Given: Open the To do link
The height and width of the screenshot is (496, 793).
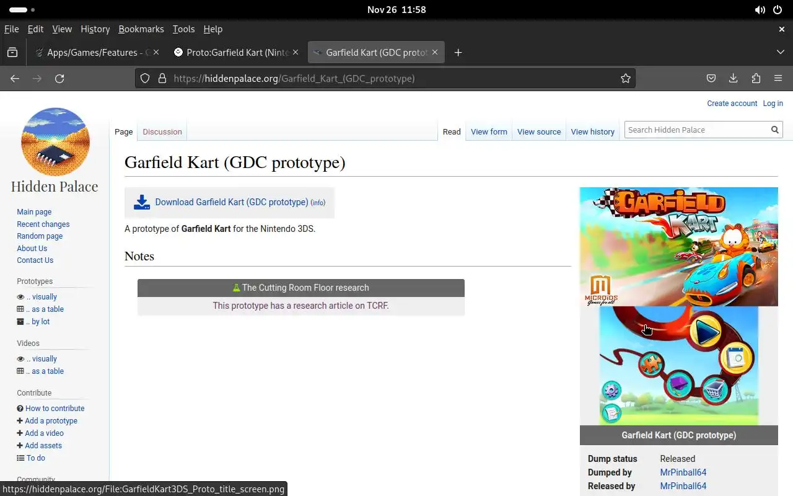Looking at the screenshot, I should pyautogui.click(x=35, y=458).
